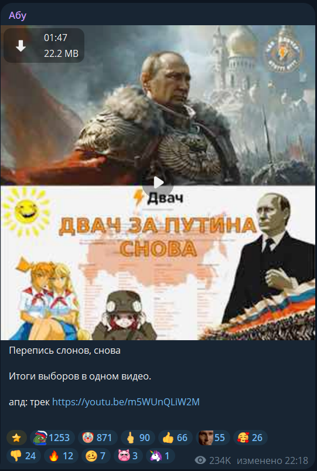Select the woozy face reaction with 7

96,456
